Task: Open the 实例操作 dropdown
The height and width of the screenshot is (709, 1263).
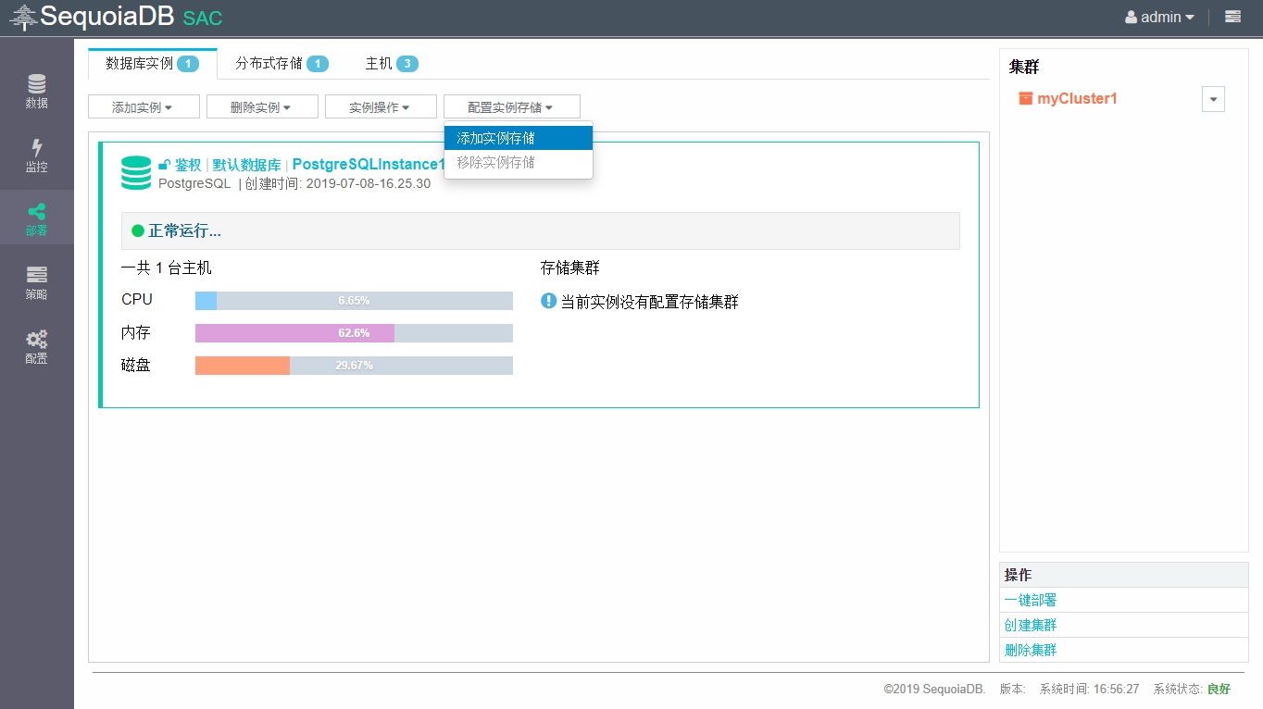Action: [x=380, y=107]
